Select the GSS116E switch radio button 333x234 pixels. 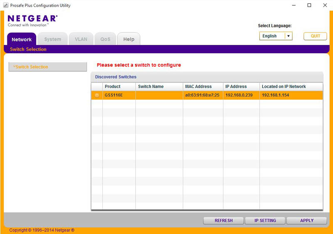click(x=97, y=95)
